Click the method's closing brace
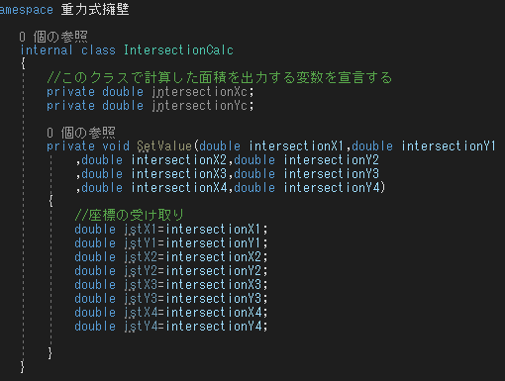 click(x=50, y=353)
